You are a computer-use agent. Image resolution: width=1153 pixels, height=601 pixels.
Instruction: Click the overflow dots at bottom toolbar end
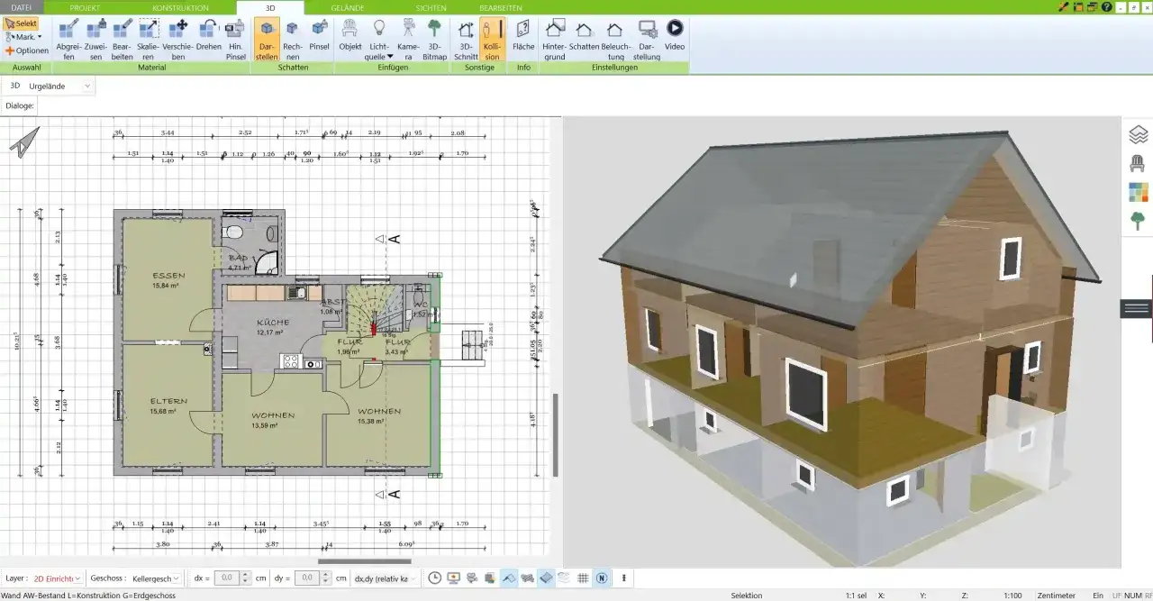[624, 578]
